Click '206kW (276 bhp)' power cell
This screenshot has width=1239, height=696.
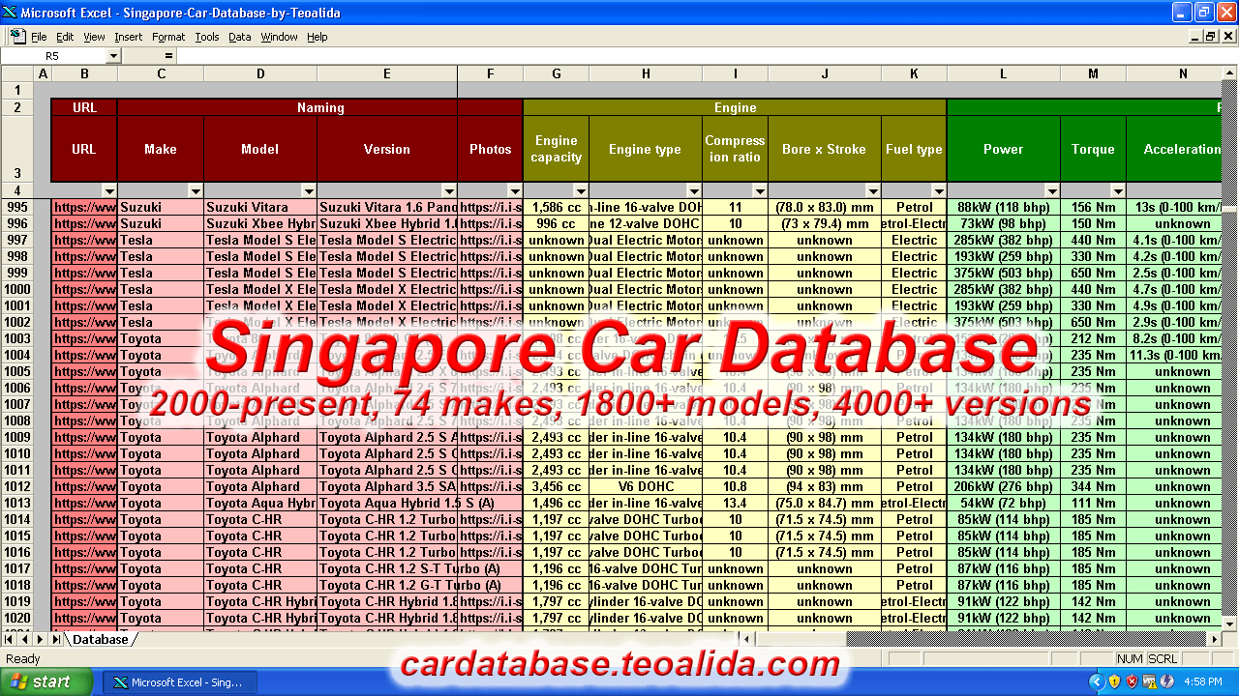click(1004, 486)
